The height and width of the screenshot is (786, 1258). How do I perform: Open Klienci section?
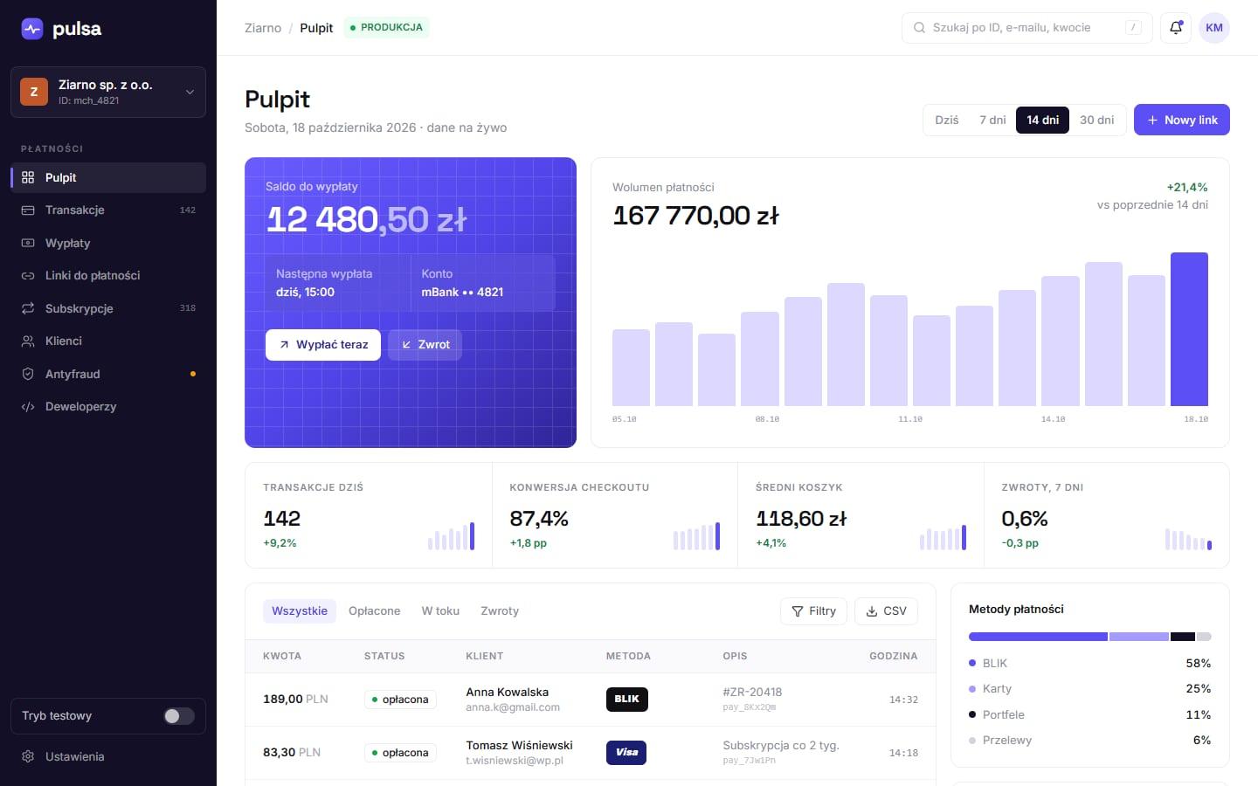[x=108, y=341]
